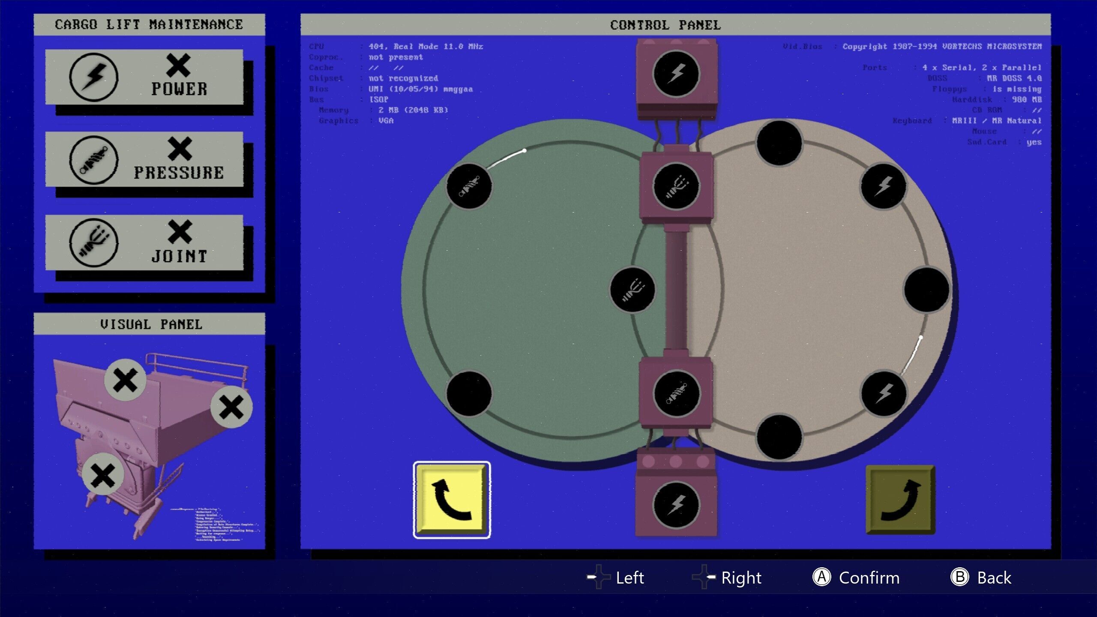
Task: Click the top lightning connector node
Action: tap(676, 73)
